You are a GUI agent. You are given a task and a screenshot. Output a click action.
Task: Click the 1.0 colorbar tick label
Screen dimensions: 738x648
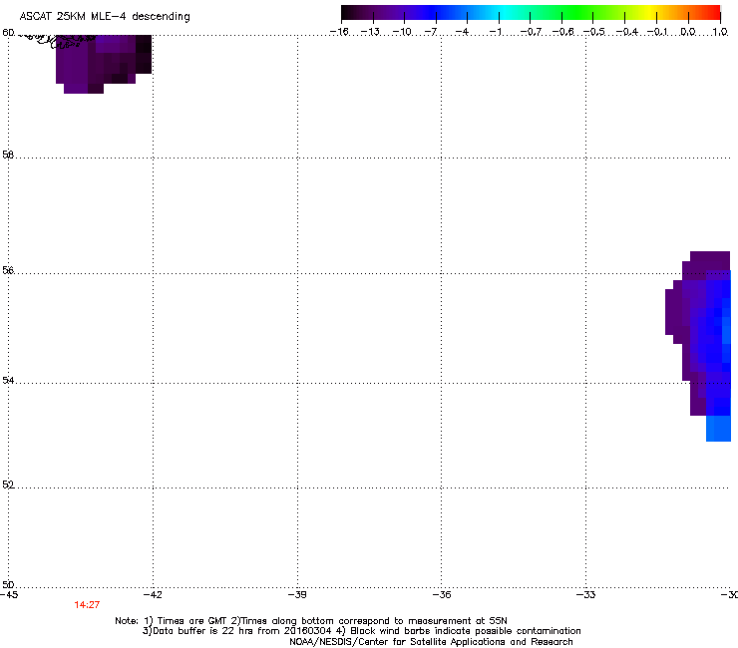coord(720,32)
